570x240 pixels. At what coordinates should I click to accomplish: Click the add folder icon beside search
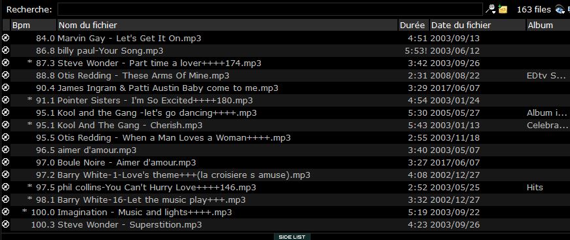coord(503,9)
